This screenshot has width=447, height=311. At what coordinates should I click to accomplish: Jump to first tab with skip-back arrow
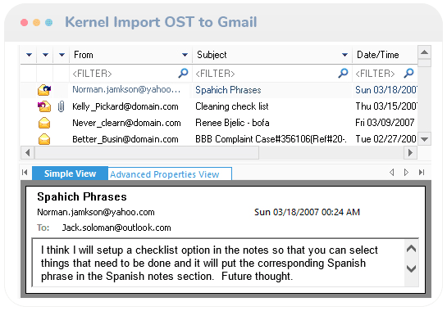point(25,172)
